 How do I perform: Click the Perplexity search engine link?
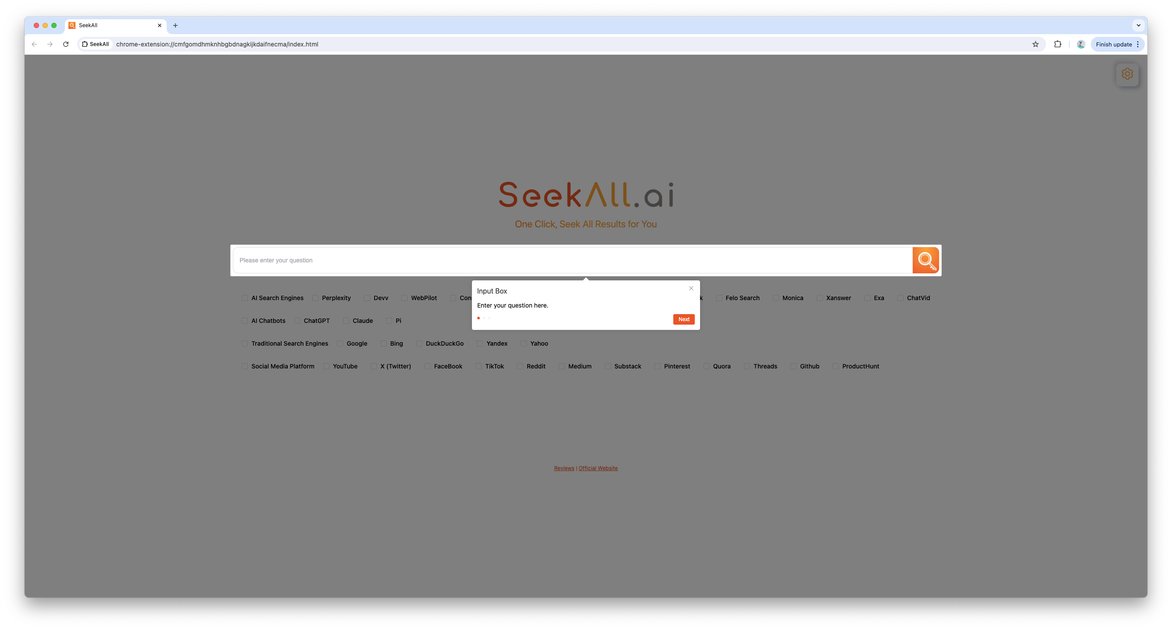click(336, 298)
